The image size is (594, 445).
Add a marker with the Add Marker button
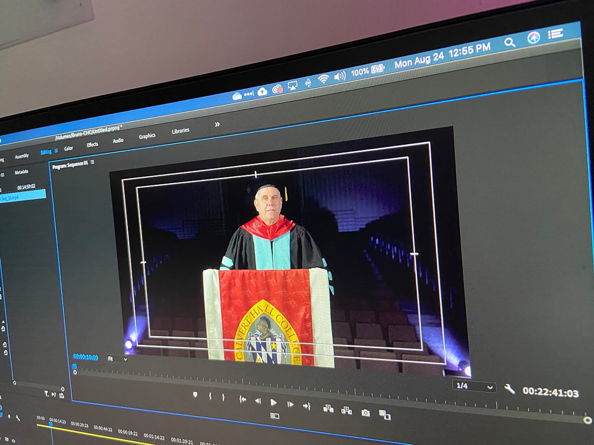tap(196, 395)
